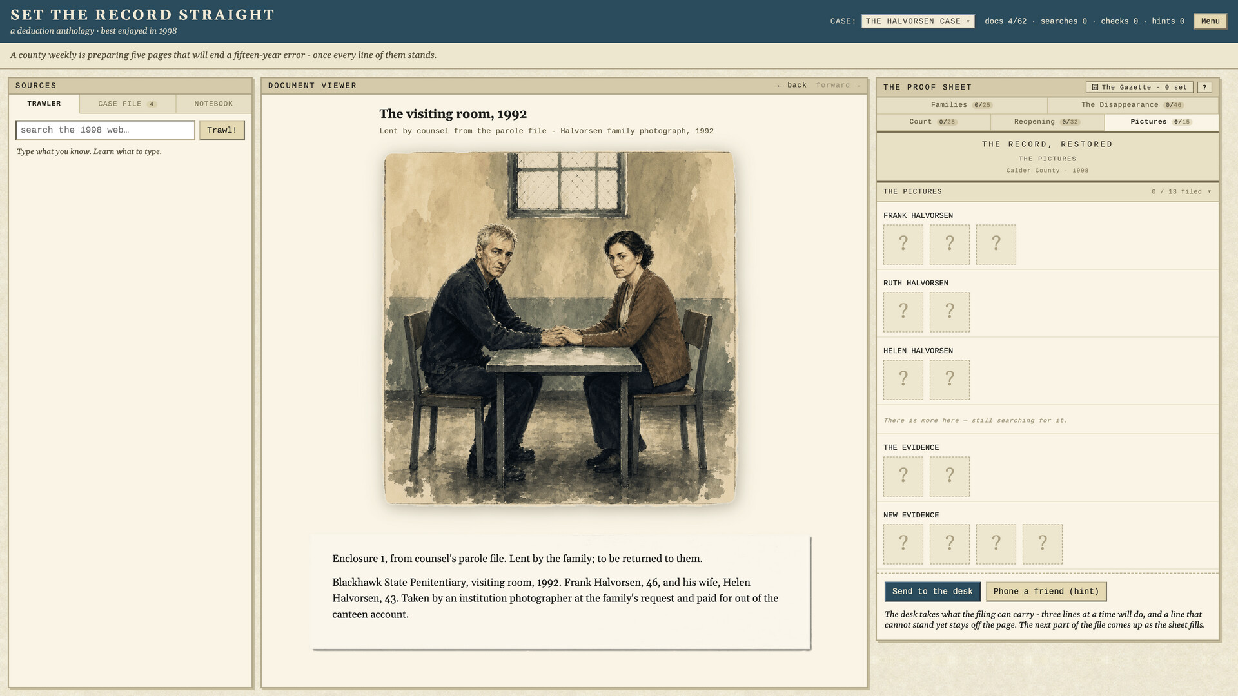Switch to the Families proof tab
Image resolution: width=1238 pixels, height=696 pixels.
click(961, 105)
